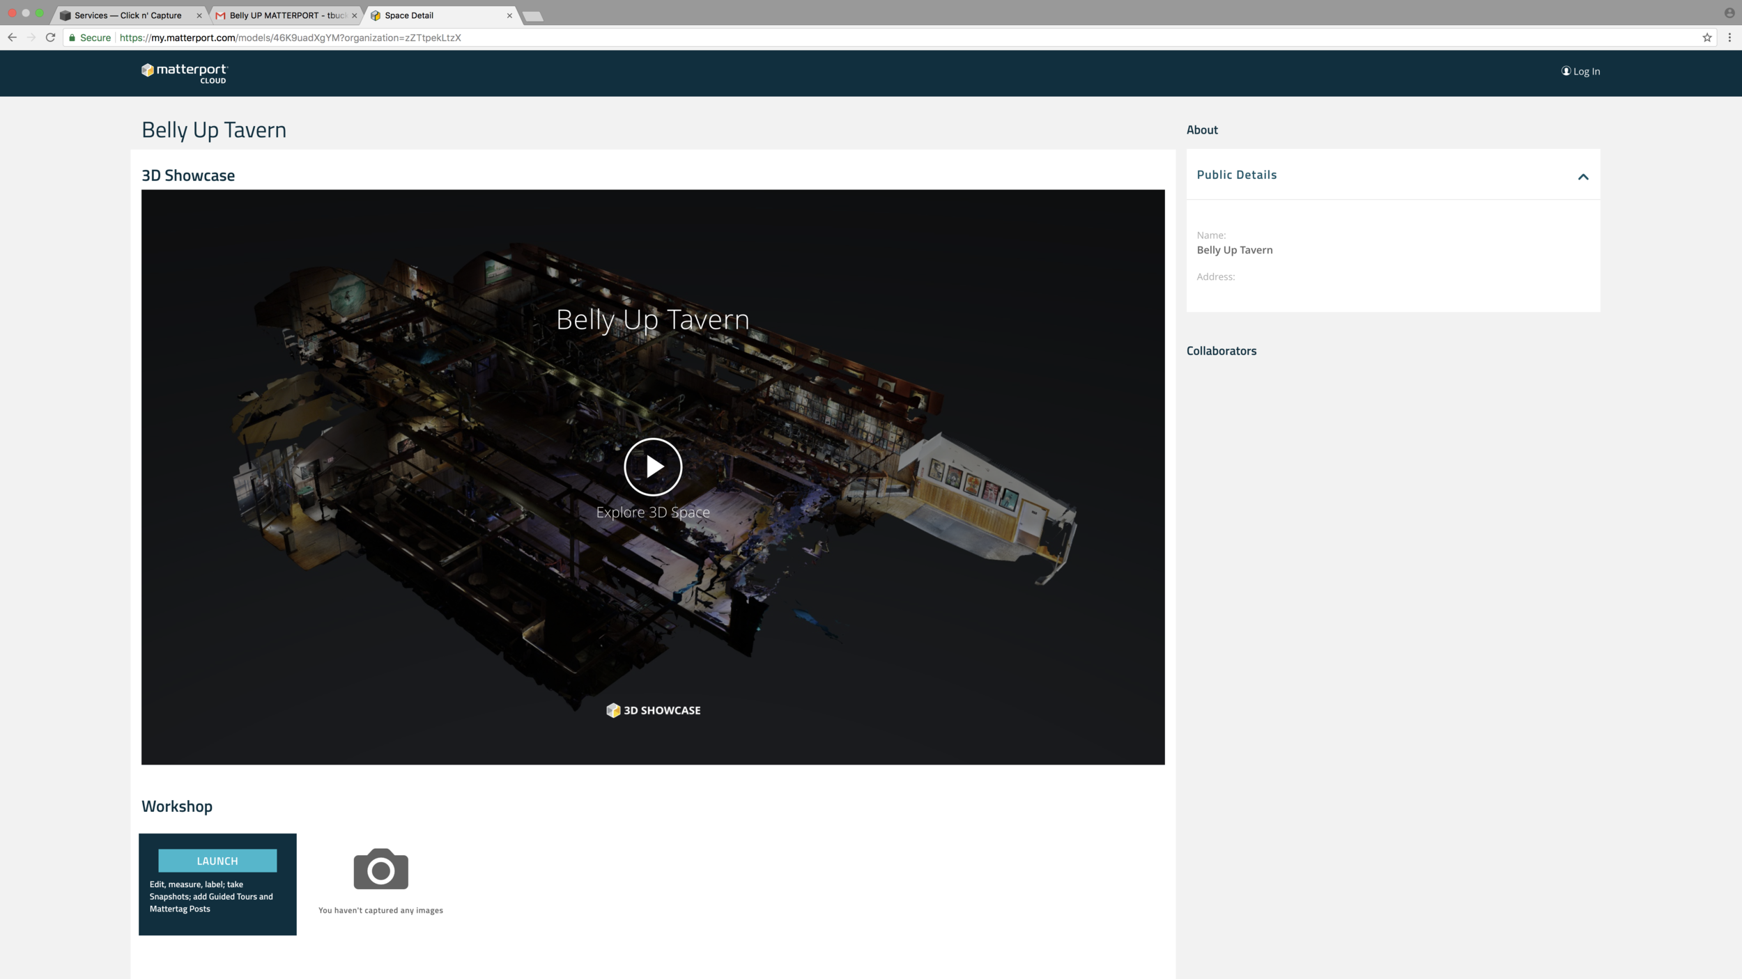Open a new browser tab
The width and height of the screenshot is (1742, 979).
(x=533, y=16)
